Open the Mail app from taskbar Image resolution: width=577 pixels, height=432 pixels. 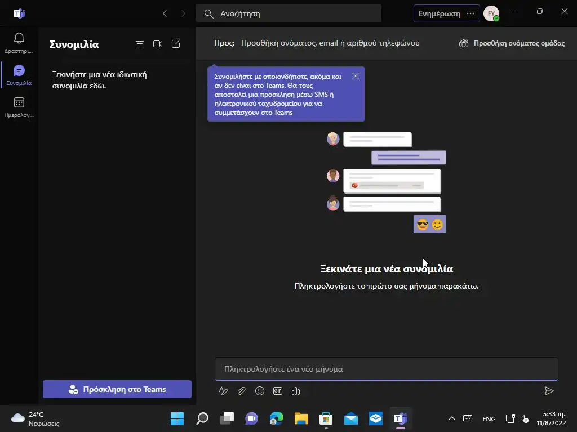pos(350,418)
